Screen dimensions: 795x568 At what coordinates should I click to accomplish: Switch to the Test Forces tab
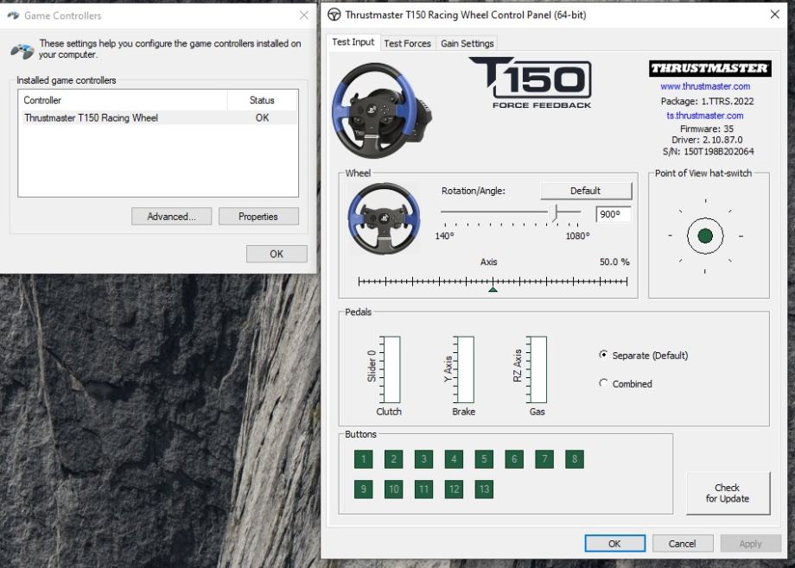(407, 43)
